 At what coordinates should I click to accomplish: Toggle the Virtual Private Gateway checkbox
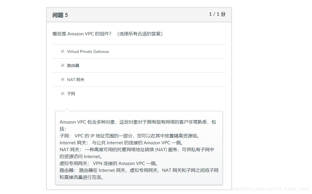63,51
